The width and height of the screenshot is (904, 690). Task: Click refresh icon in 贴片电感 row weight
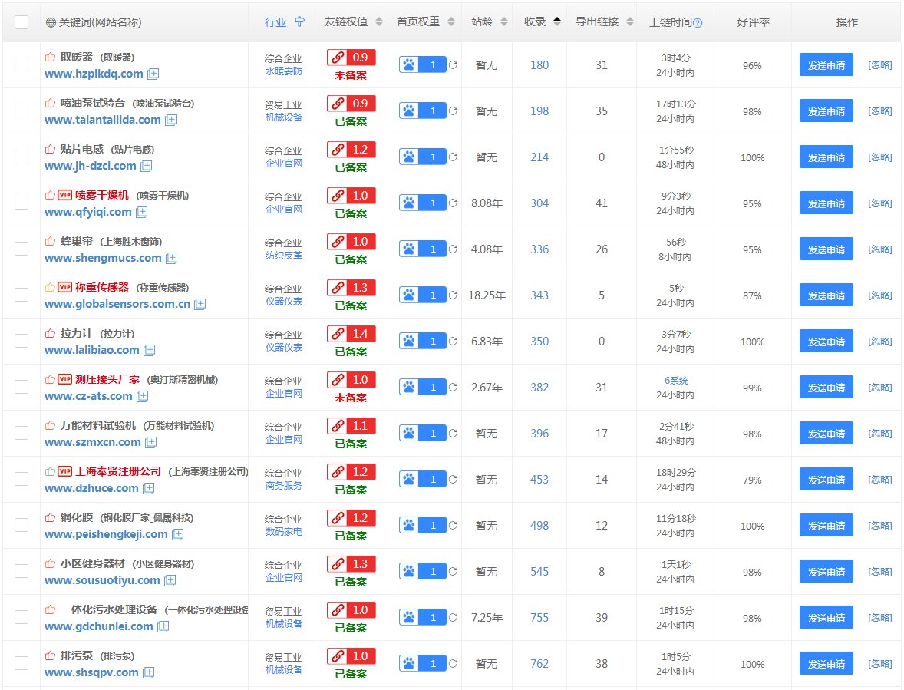[x=453, y=157]
